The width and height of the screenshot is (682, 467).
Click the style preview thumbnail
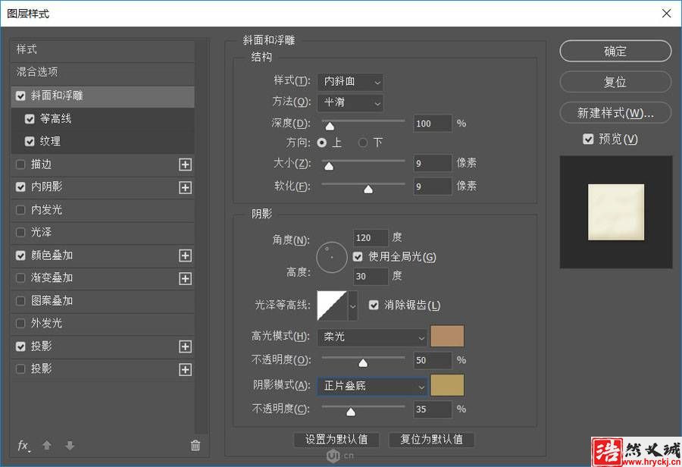tap(616, 212)
